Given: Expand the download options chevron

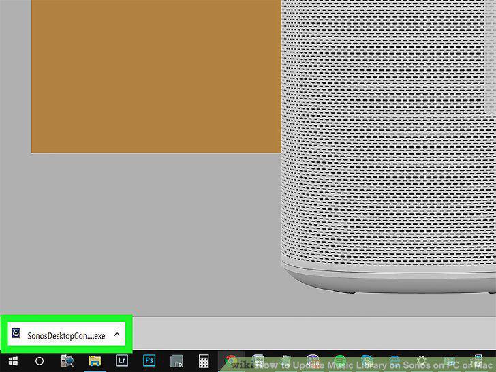Looking at the screenshot, I should point(117,334).
